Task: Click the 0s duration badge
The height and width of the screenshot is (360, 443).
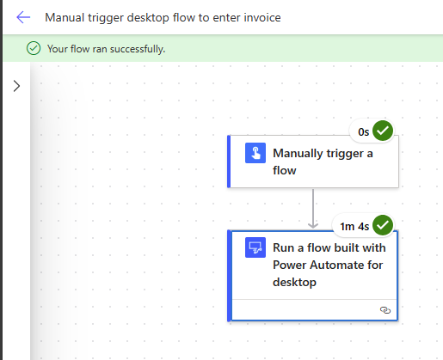Action: pos(363,131)
